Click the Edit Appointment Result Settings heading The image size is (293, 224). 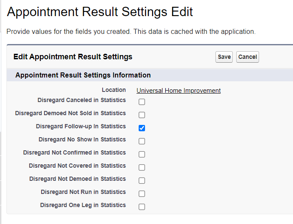(x=73, y=57)
